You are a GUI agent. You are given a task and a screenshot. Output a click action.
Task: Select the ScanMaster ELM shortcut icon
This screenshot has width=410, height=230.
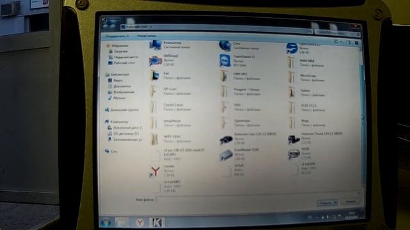226,155
